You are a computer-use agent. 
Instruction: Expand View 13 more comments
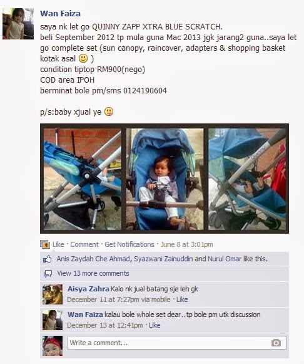point(93,273)
